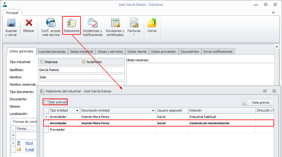
Task: Collapse the ribbon with the chevron
Action: pyautogui.click(x=273, y=12)
